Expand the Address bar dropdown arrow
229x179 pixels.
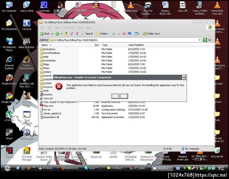point(200,40)
